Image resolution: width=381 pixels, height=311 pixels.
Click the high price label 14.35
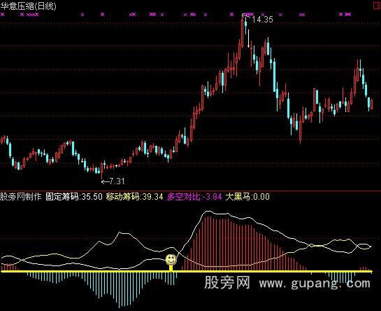(x=262, y=19)
